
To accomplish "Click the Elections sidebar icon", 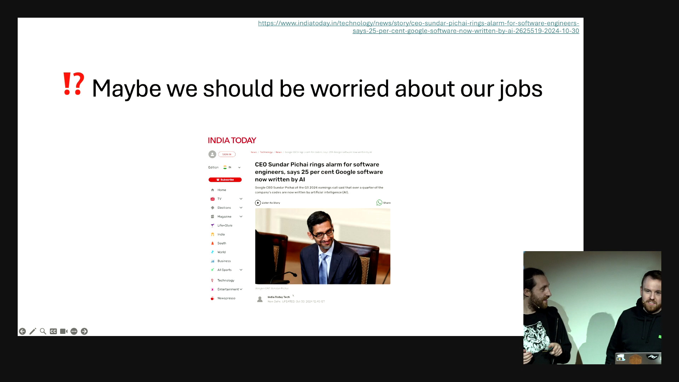I will pyautogui.click(x=213, y=208).
